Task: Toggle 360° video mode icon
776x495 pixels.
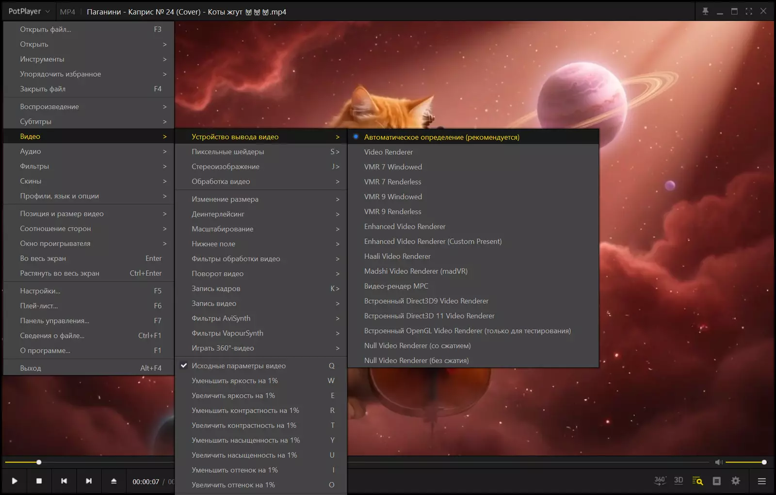Action: click(x=660, y=480)
